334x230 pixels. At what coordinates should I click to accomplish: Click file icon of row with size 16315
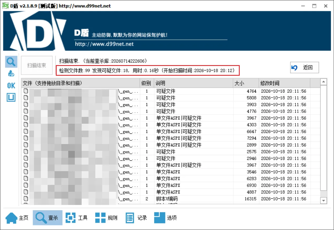pos(26,199)
